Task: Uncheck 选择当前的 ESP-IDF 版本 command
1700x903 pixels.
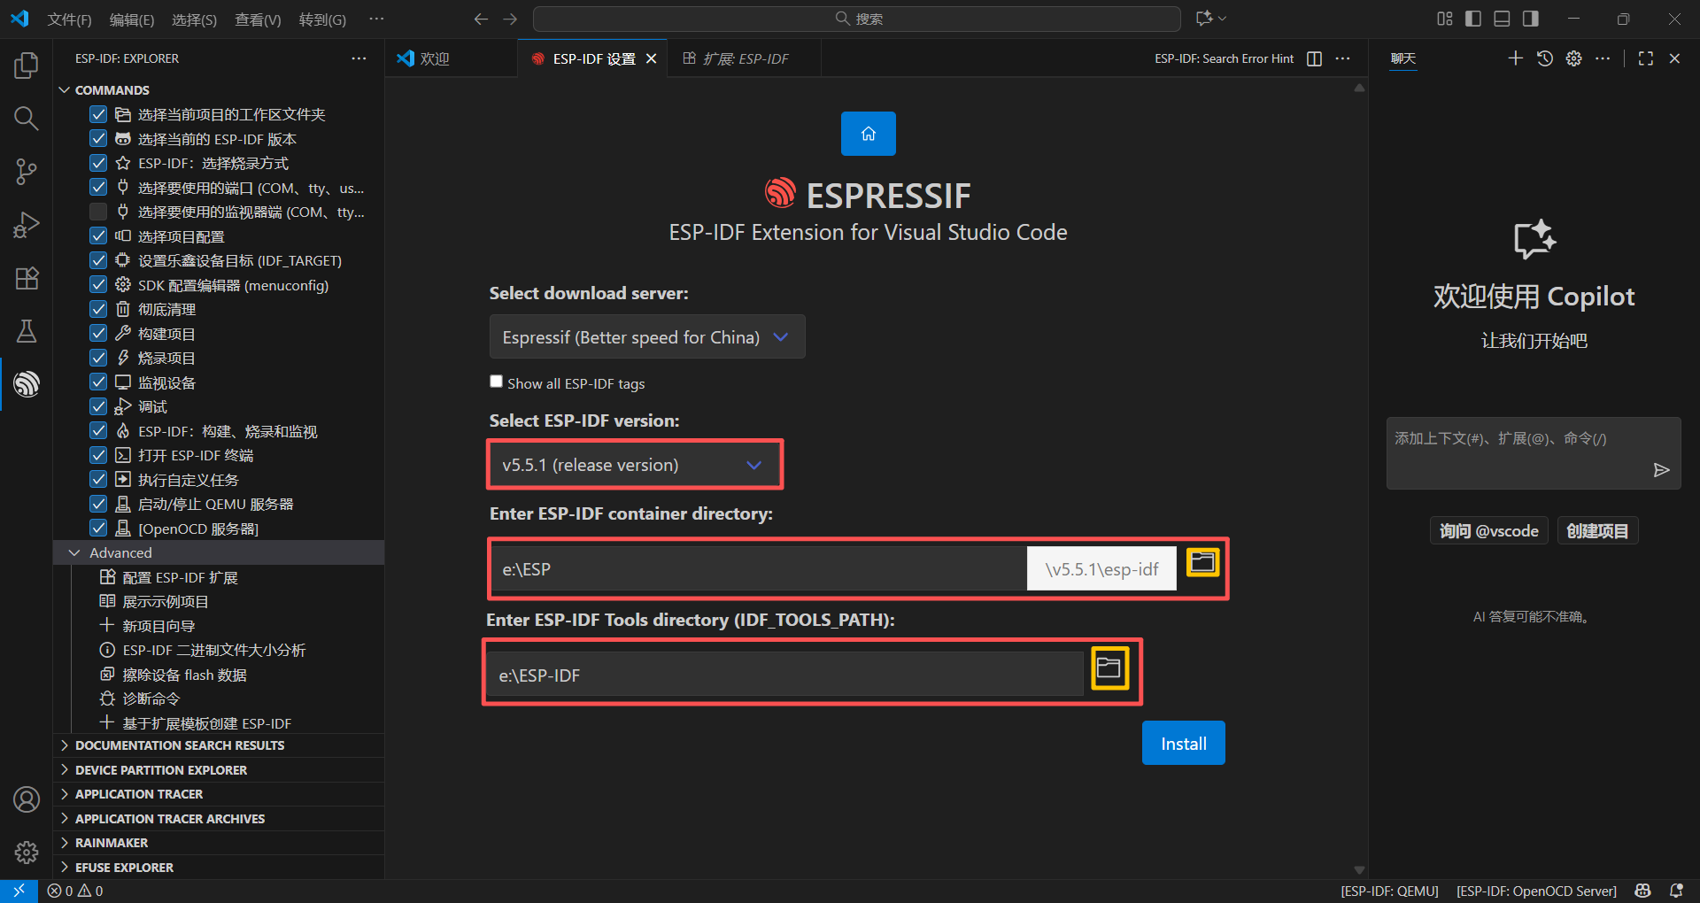Action: coord(98,139)
